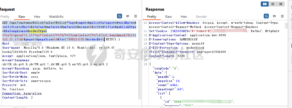The width and height of the screenshot is (292, 108).
Task: Select the side-by-side layout icon
Action: point(265,4)
